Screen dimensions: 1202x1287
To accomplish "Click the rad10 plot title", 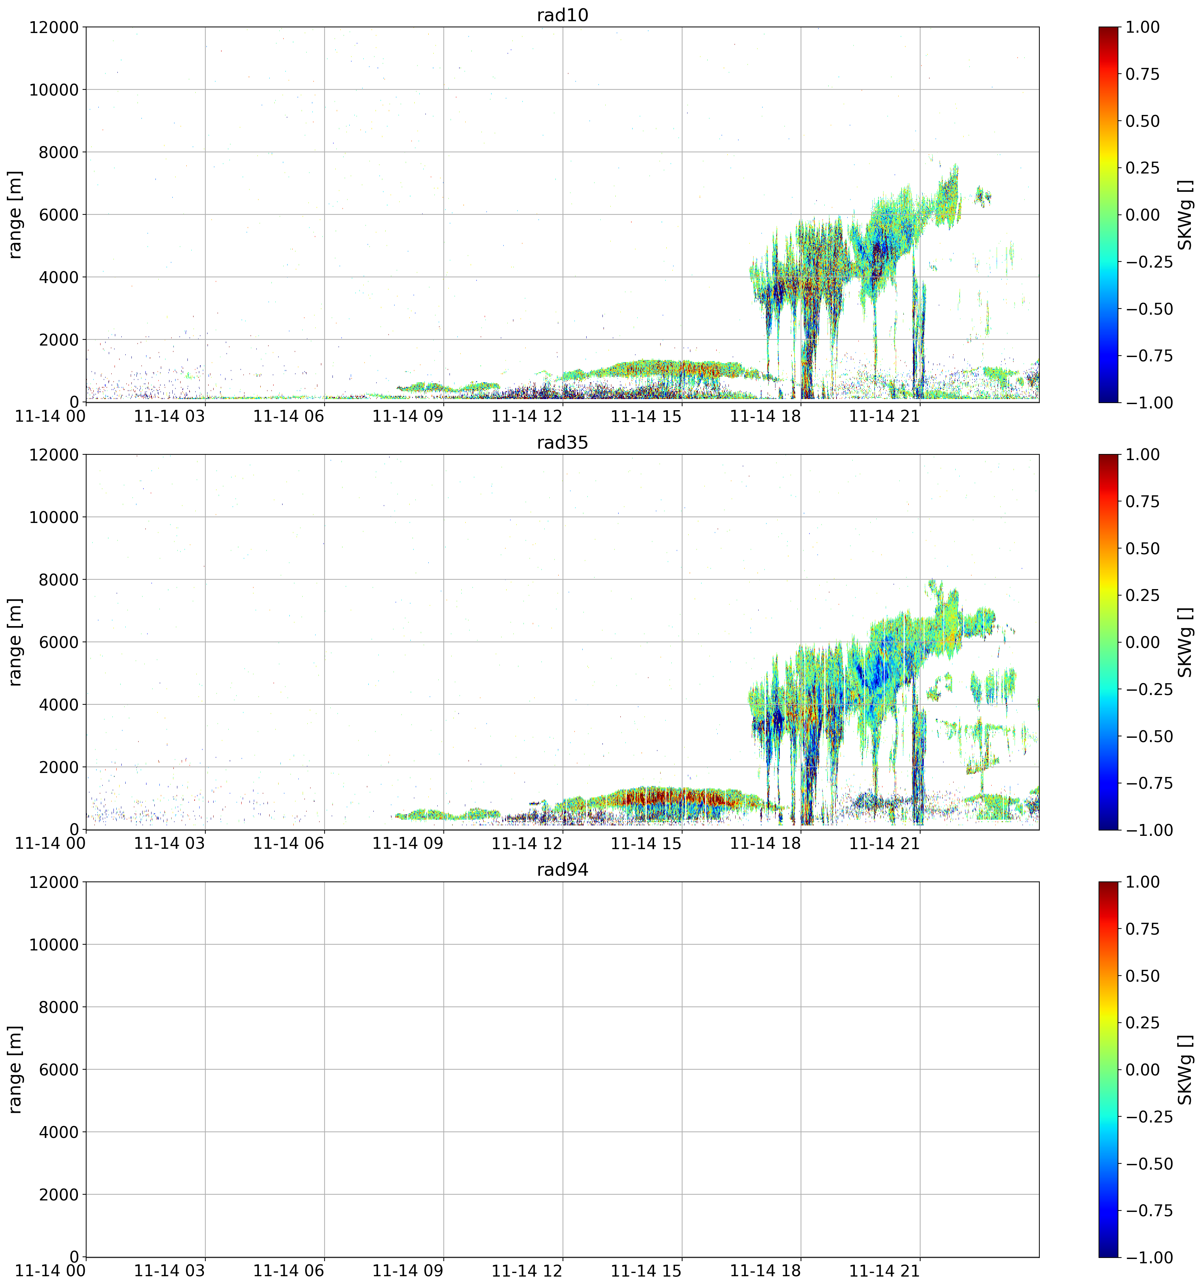I will pos(562,15).
